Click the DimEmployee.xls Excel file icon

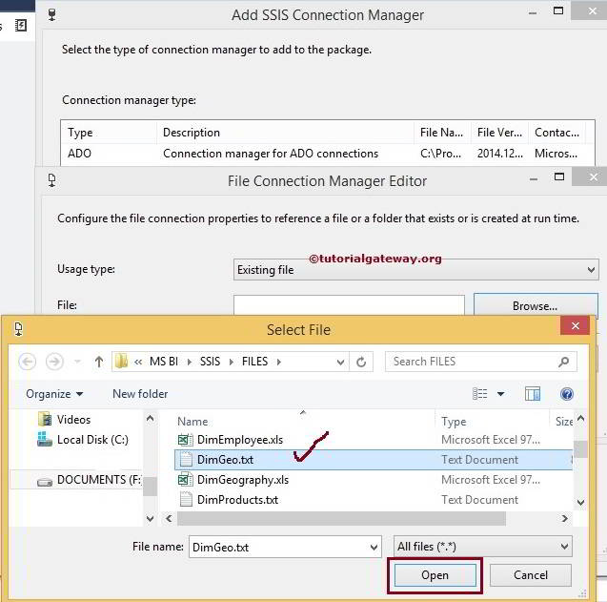coord(186,440)
